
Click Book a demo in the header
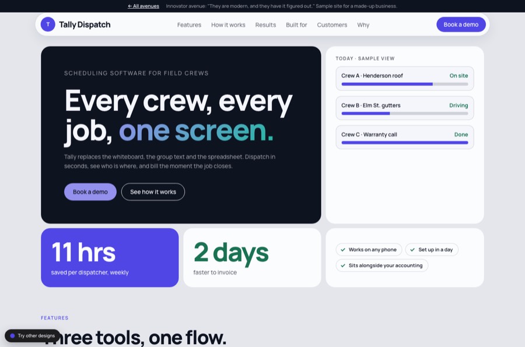pos(461,24)
